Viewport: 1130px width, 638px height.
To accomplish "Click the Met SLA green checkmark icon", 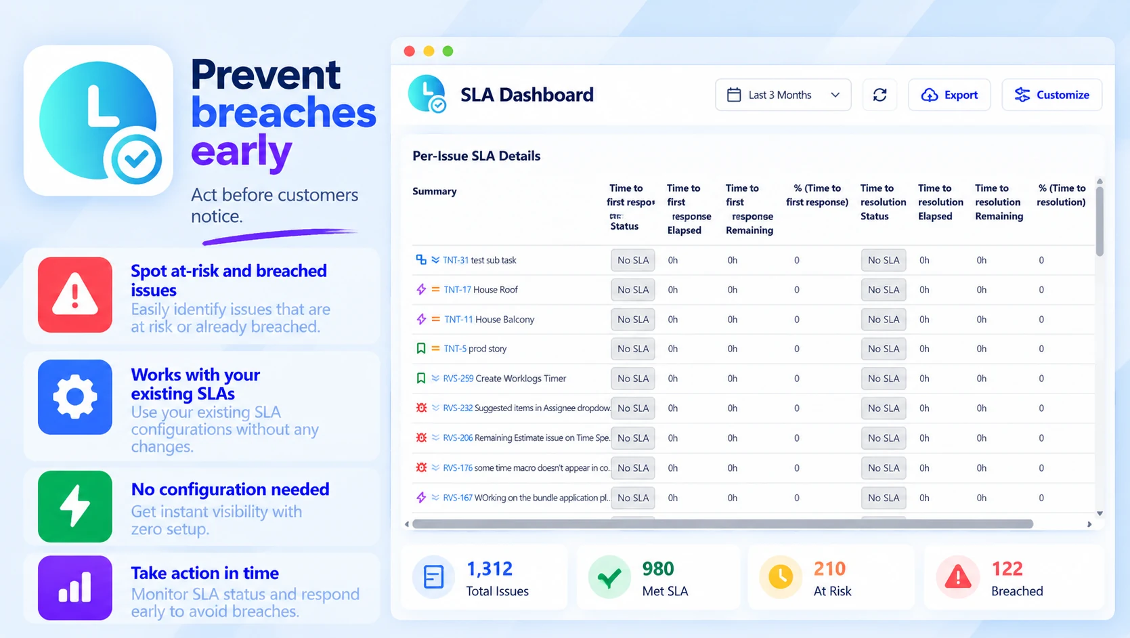I will [609, 577].
